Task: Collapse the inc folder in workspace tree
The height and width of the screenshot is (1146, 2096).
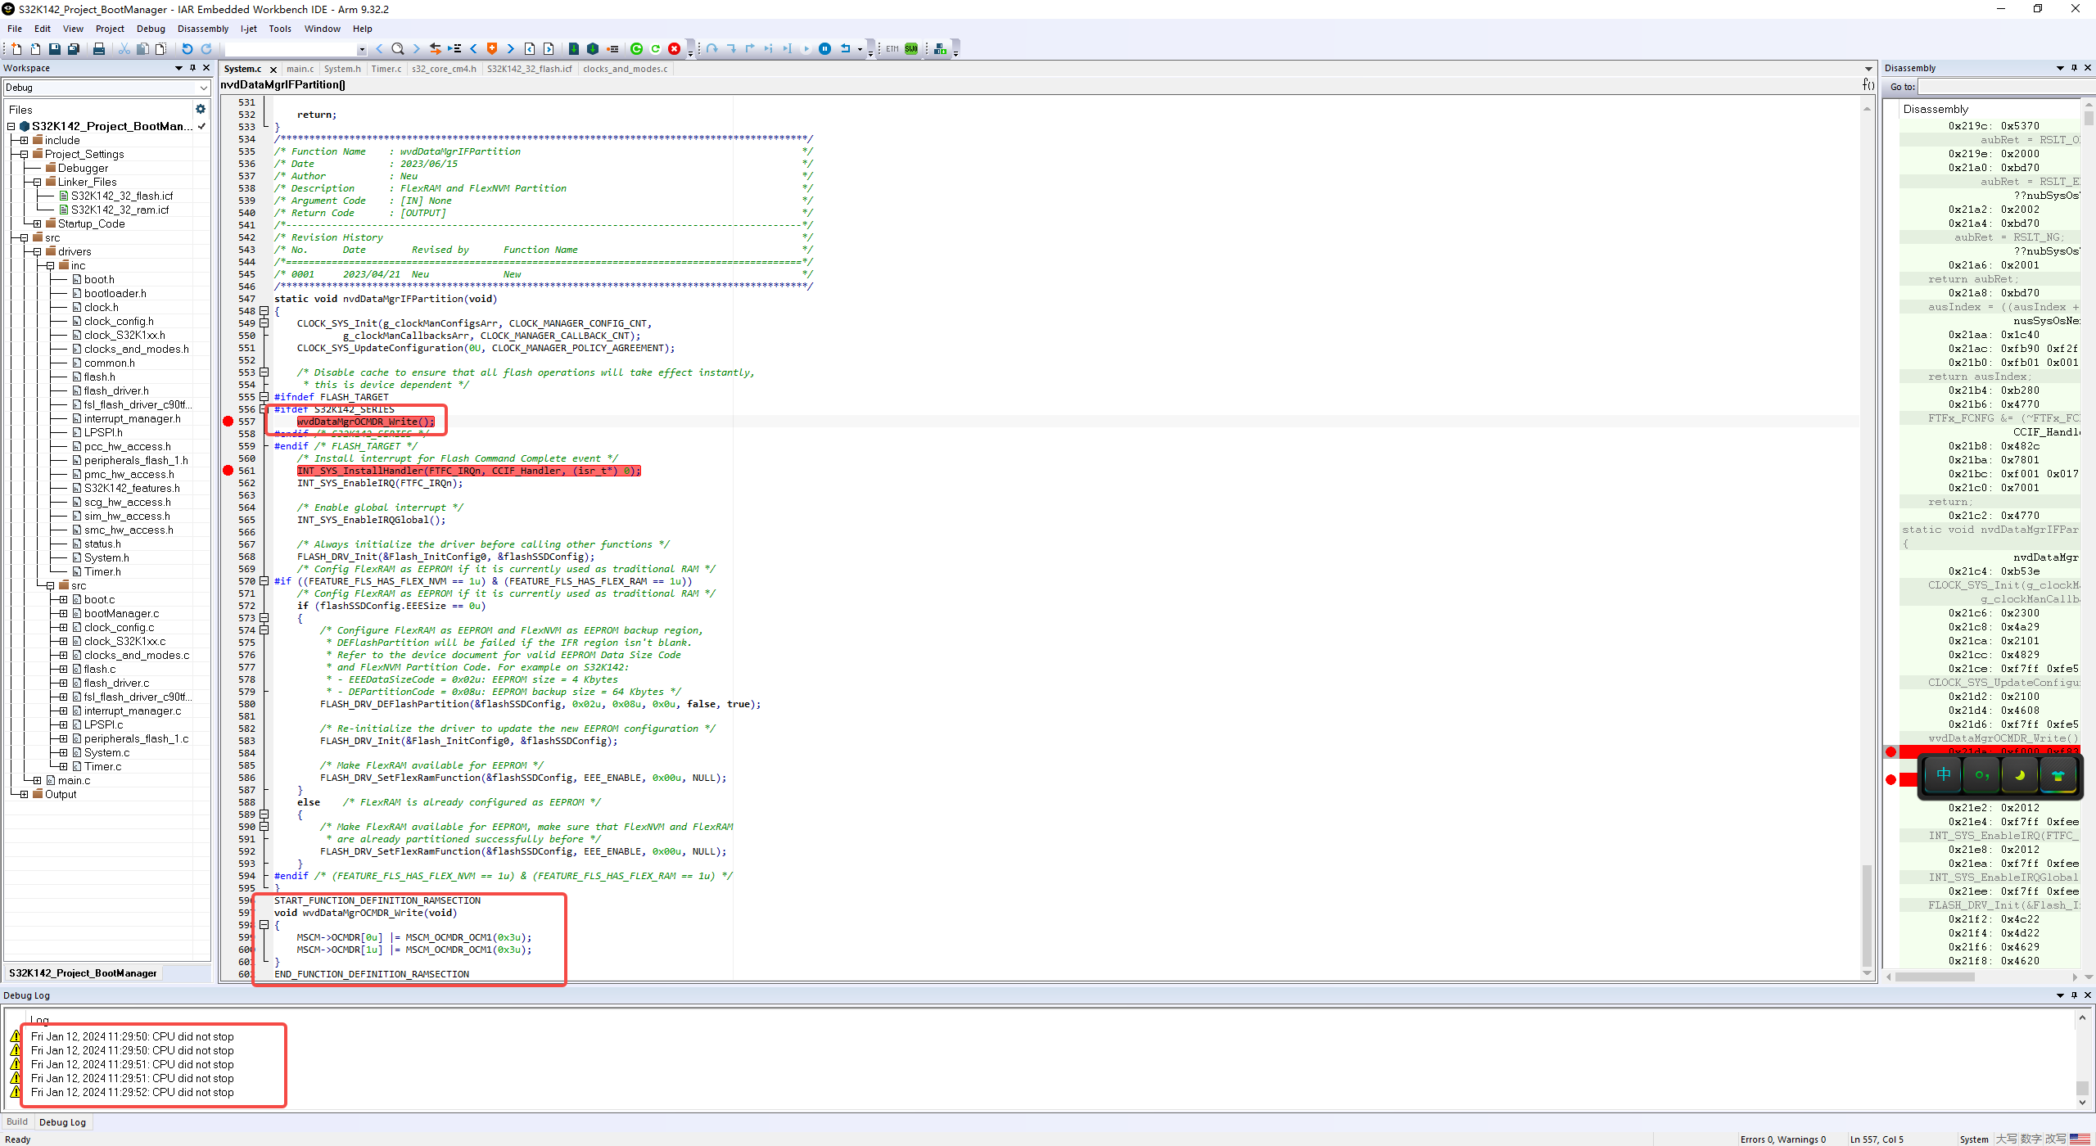Action: click(49, 264)
